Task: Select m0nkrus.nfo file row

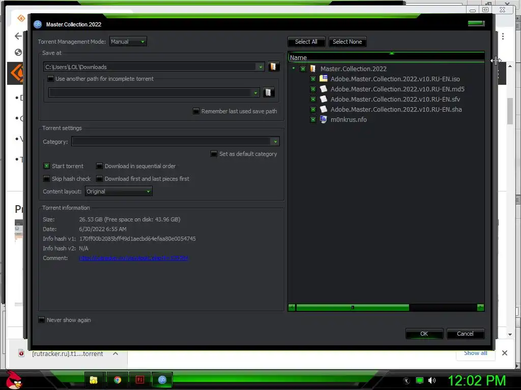Action: point(349,119)
